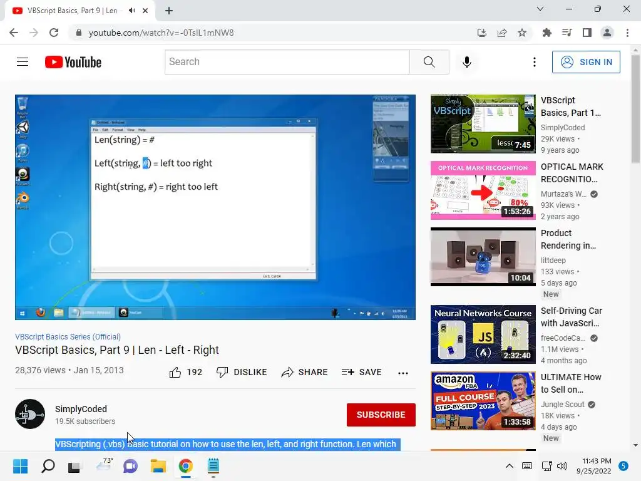Screen dimensions: 641x481
Task: Open Task View on taskbar
Action: [74, 466]
